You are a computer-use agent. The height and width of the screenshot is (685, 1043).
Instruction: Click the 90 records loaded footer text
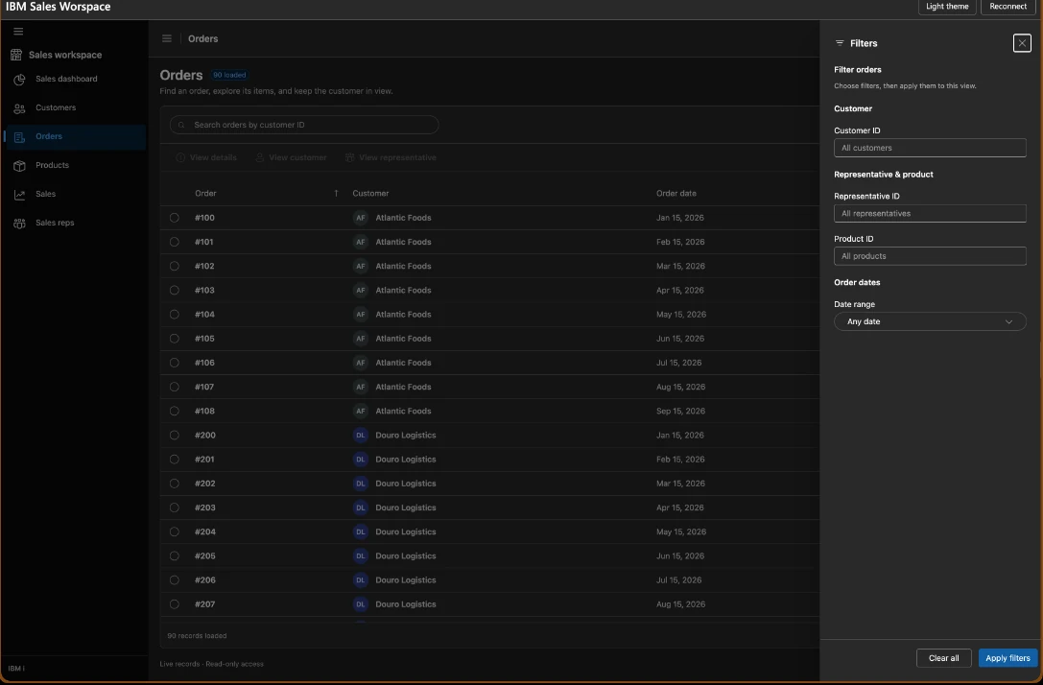pos(197,636)
